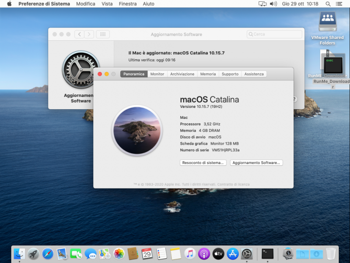Open Calendar showing 29 in Dock
Image resolution: width=350 pixels, height=263 pixels.
pos(147,254)
